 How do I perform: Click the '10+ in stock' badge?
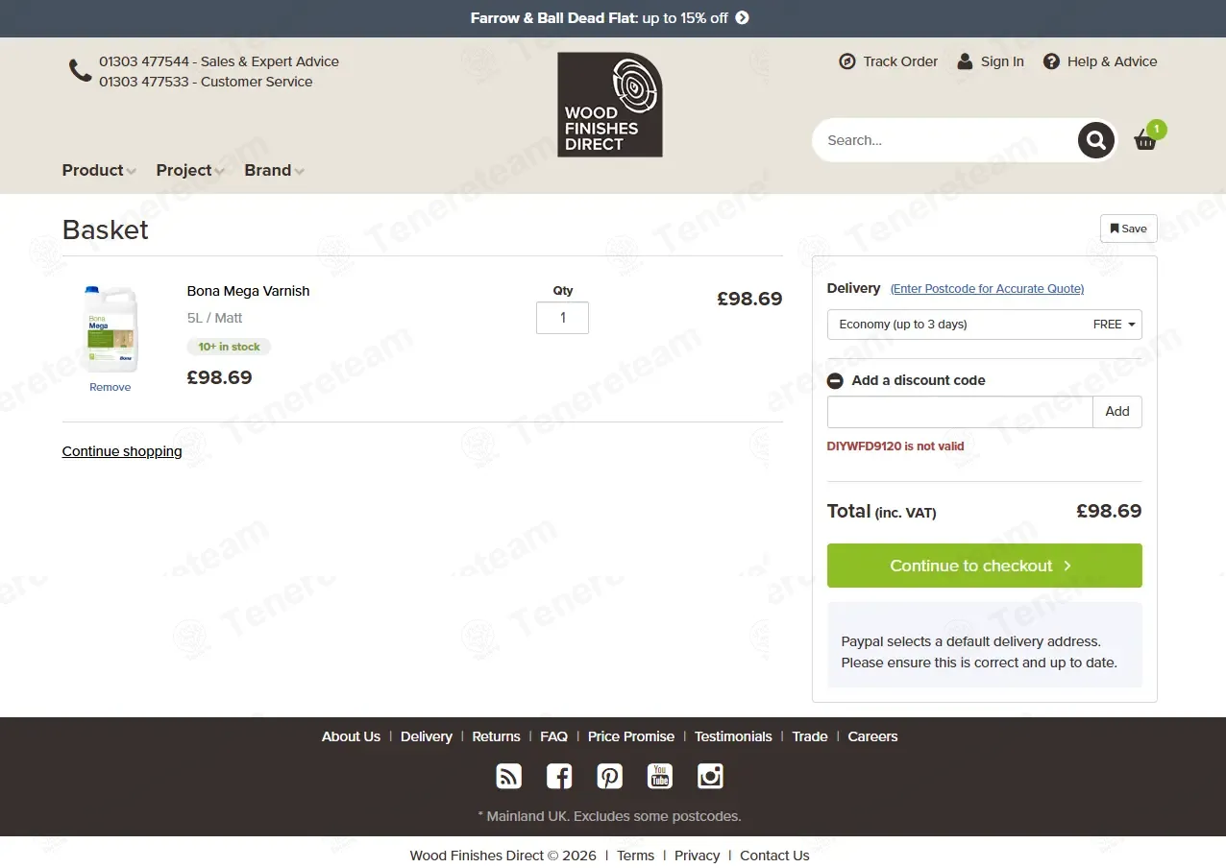[x=229, y=347]
